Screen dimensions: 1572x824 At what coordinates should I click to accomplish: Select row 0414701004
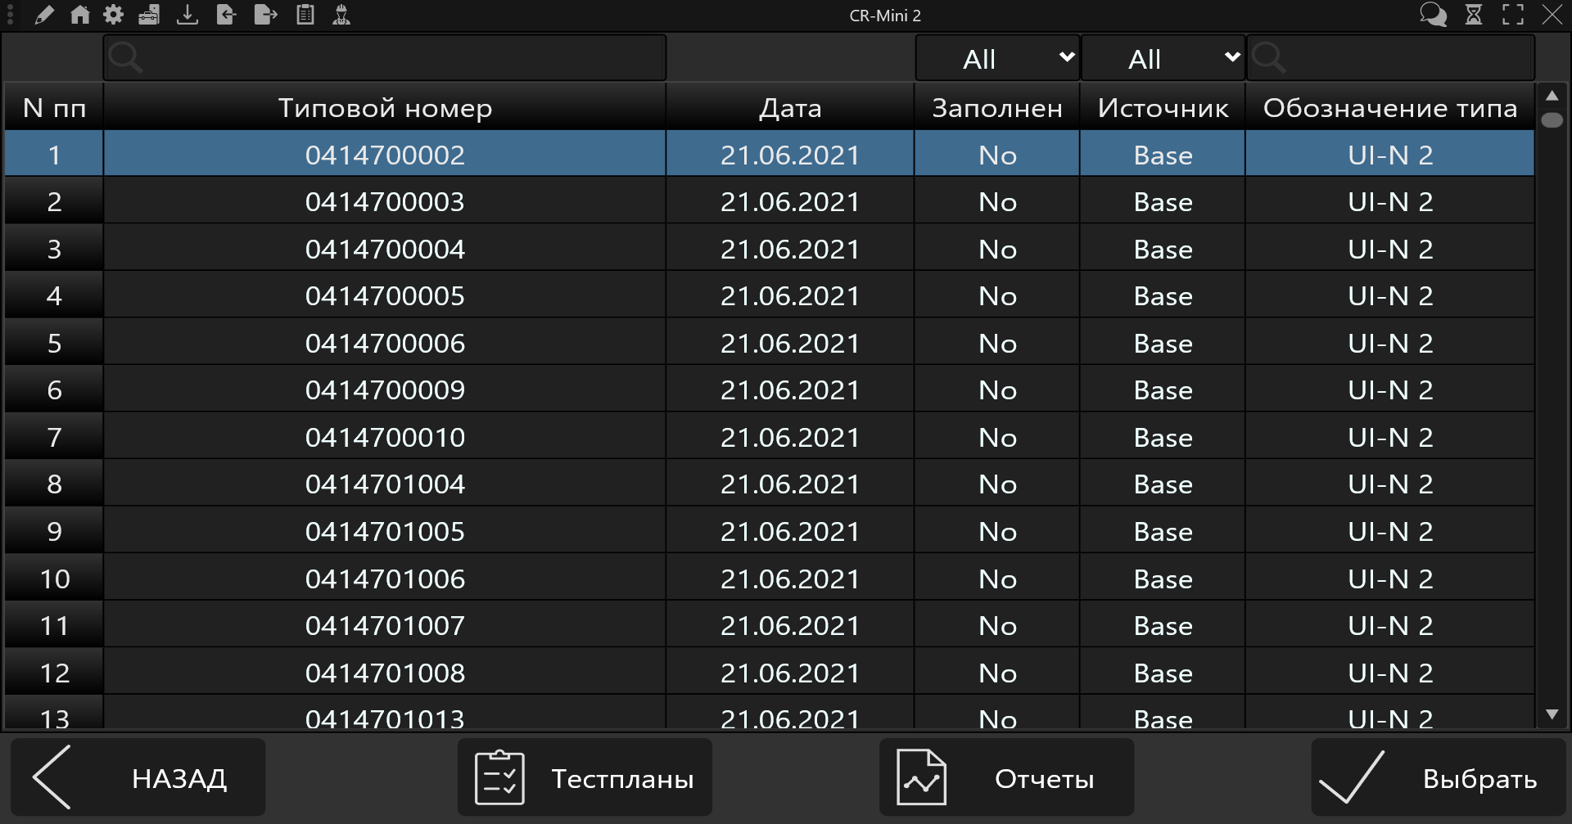(770, 484)
